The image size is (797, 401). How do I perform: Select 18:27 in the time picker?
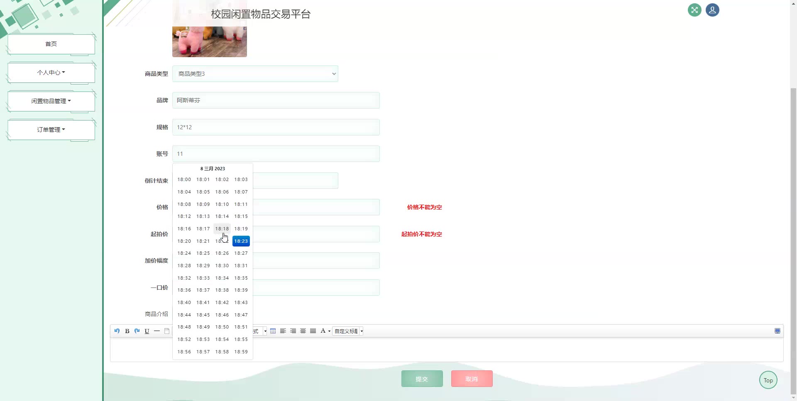241,253
